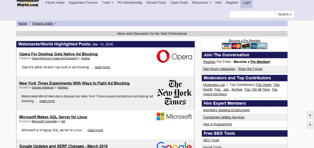The image size is (314, 148).
Task: Click the New York Times logo image
Action: pos(174,92)
